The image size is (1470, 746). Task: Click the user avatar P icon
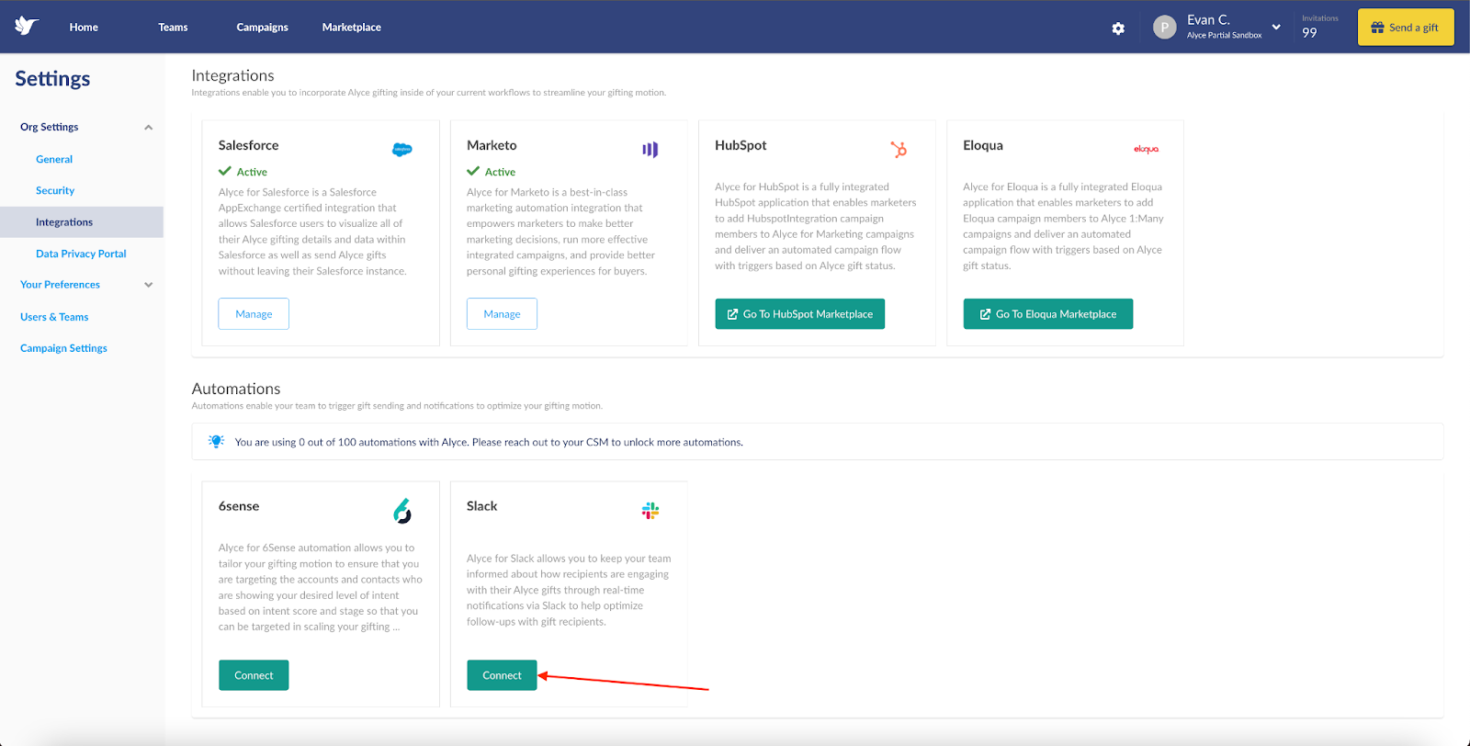pyautogui.click(x=1164, y=28)
